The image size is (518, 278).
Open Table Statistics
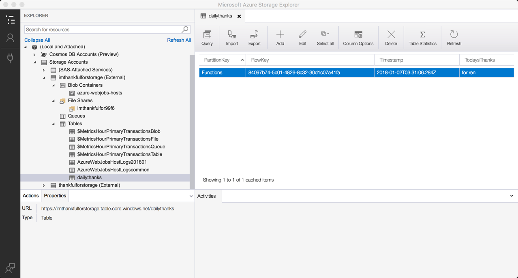pos(422,38)
